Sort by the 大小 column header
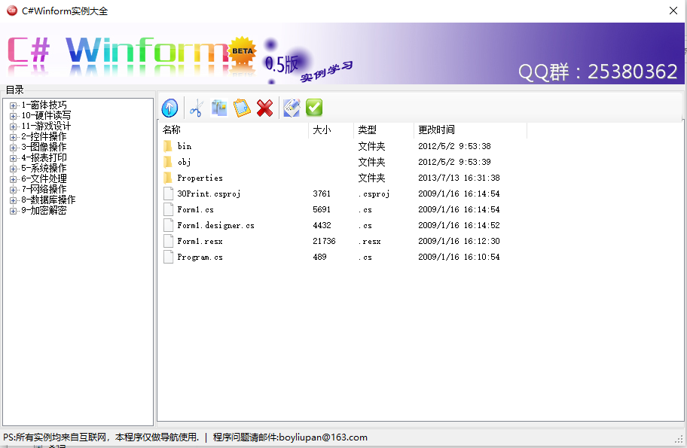Image resolution: width=687 pixels, height=448 pixels. (x=331, y=130)
